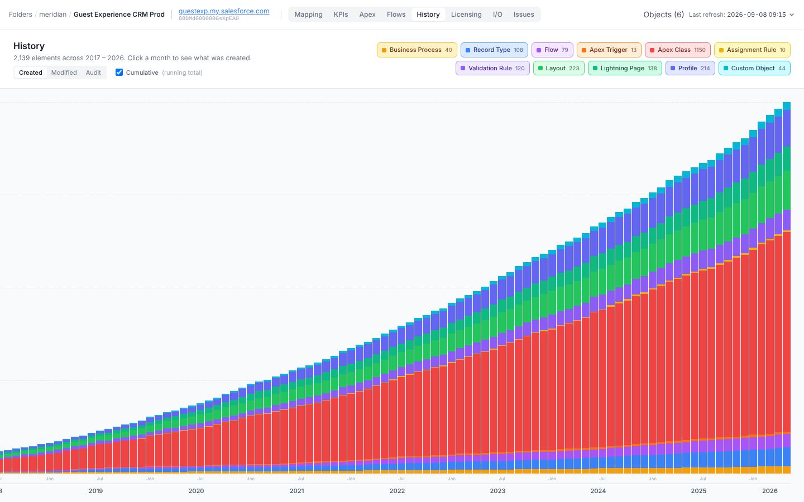The width and height of the screenshot is (804, 502).
Task: Toggle Business Process legend chip
Action: [417, 50]
